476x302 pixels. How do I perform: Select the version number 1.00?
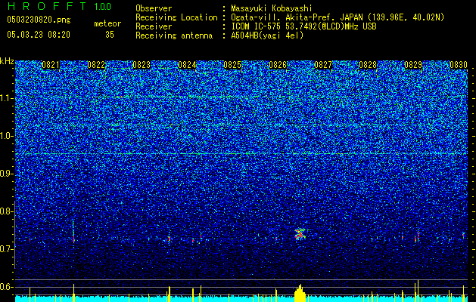click(102, 6)
